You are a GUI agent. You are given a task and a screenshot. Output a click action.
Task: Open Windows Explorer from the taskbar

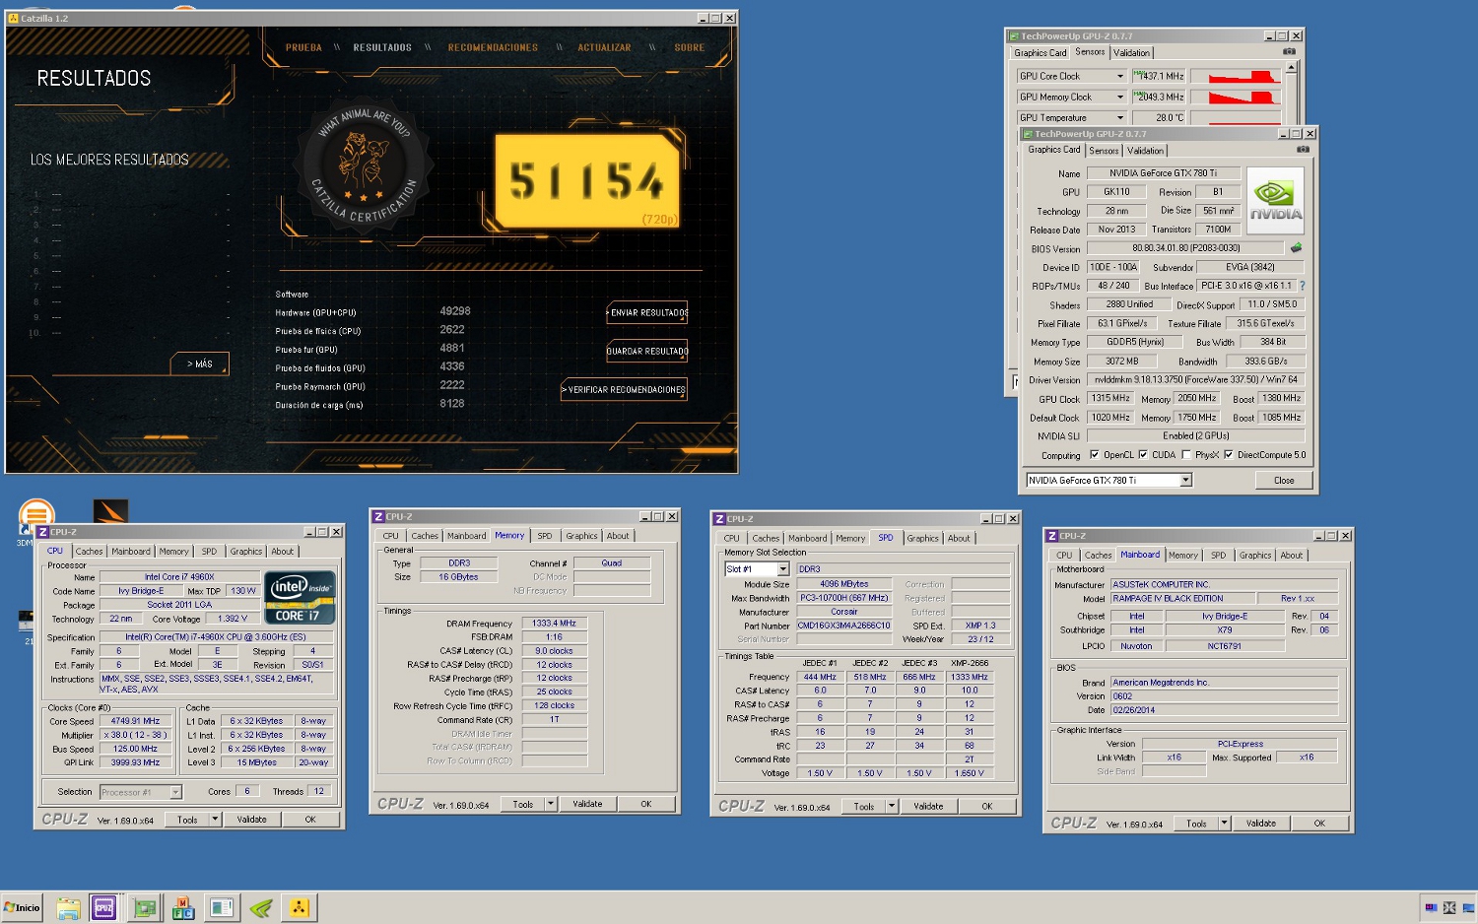(68, 907)
